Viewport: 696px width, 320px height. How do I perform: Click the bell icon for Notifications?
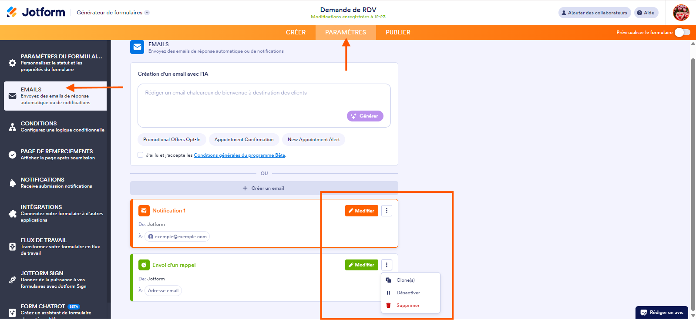coord(13,183)
